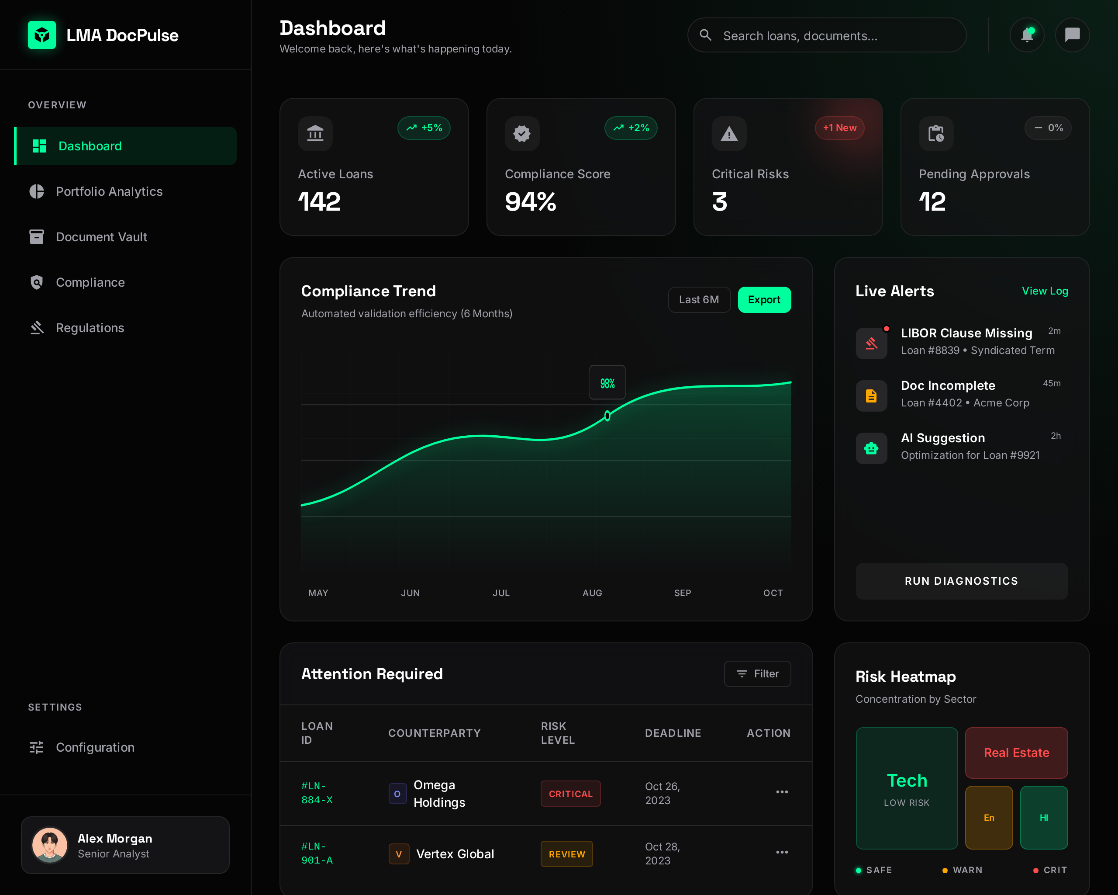This screenshot has width=1118, height=895.
Task: Open actions menu for Vertex Global row
Action: pos(781,853)
